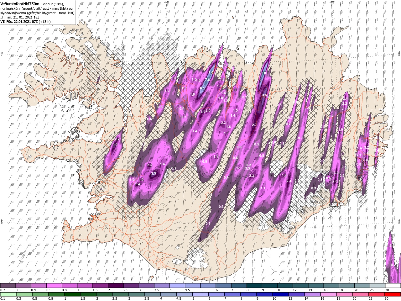Image resolution: width=401 pixels, height=301 pixels.
Task: Pick snow scale swatch between 0.5 and 0.8
Action: point(54,286)
